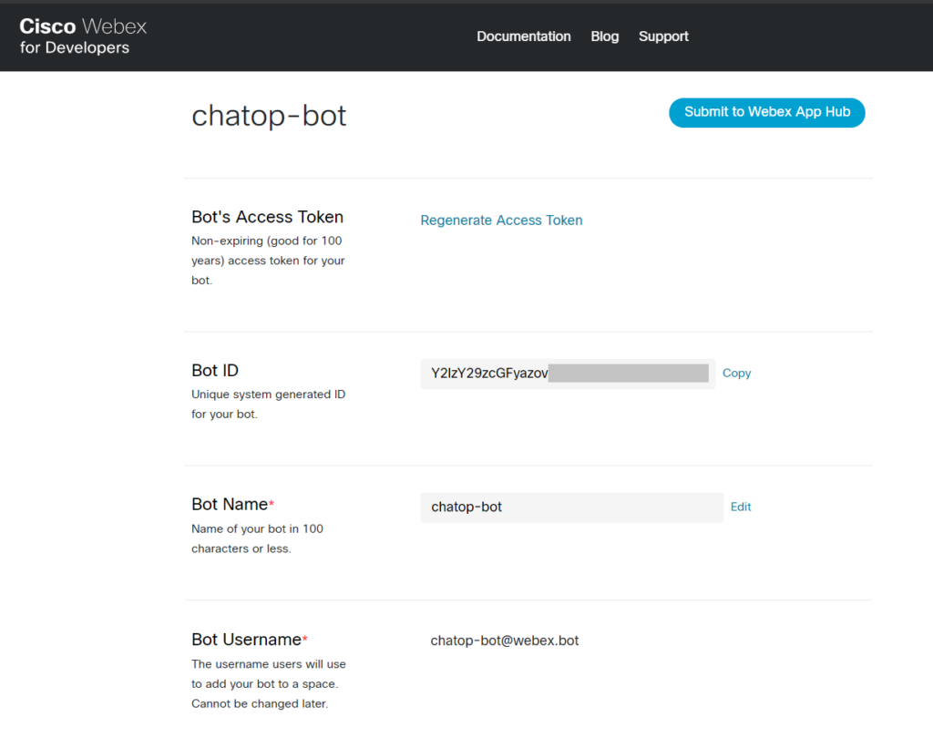Edit the Bot Name field
The height and width of the screenshot is (738, 933).
pyautogui.click(x=741, y=507)
